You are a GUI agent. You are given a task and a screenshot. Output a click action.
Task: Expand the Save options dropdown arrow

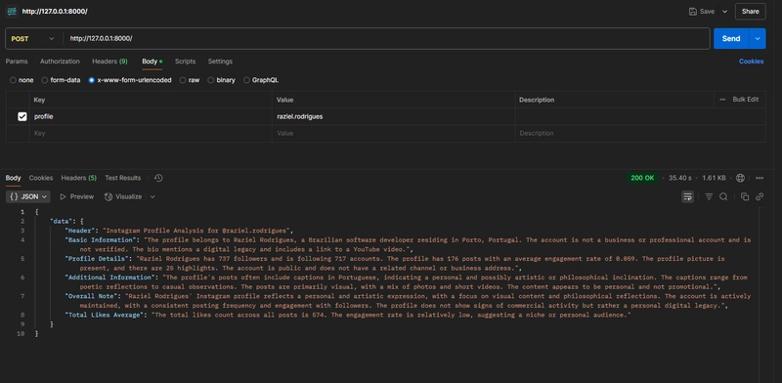(724, 12)
